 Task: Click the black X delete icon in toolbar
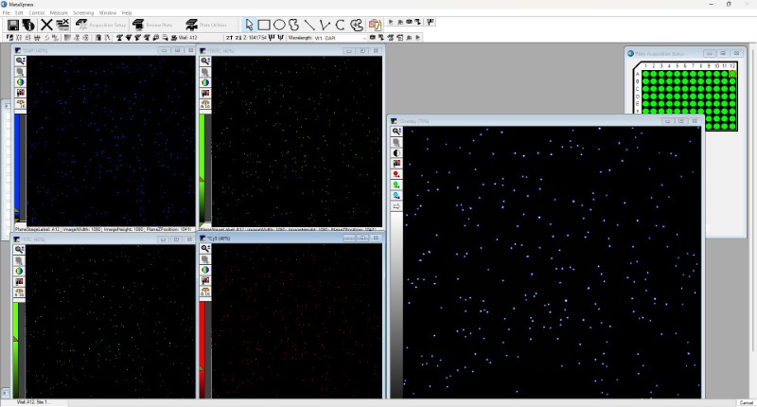pyautogui.click(x=45, y=25)
